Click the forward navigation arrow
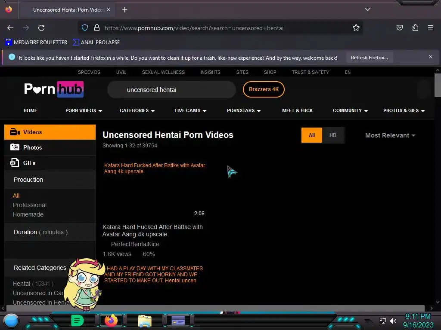The height and width of the screenshot is (330, 441). (x=26, y=28)
